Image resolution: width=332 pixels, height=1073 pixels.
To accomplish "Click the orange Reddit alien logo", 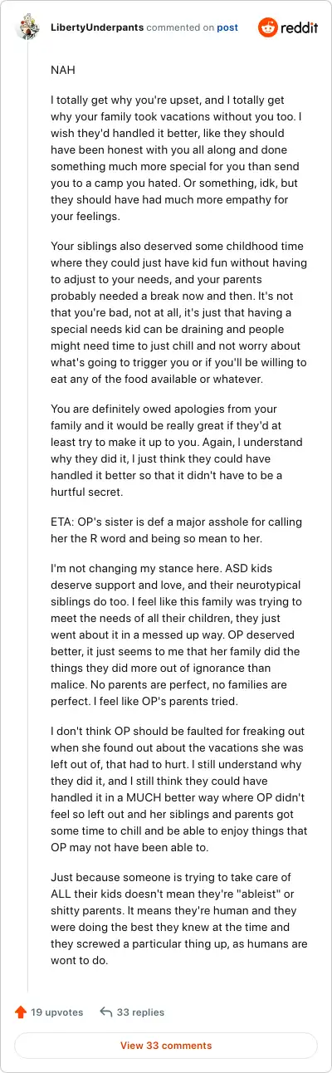I will [x=269, y=27].
